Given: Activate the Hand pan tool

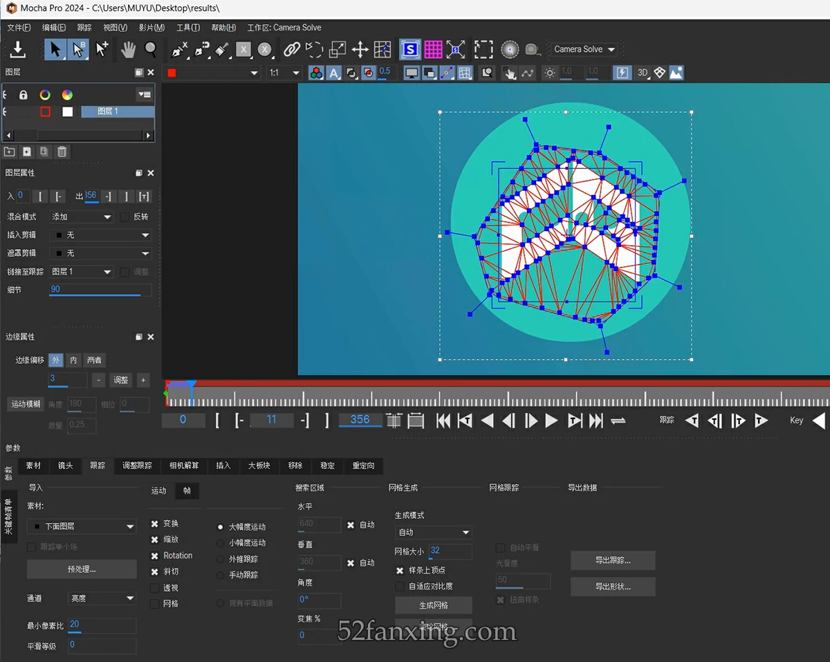Looking at the screenshot, I should point(128,49).
